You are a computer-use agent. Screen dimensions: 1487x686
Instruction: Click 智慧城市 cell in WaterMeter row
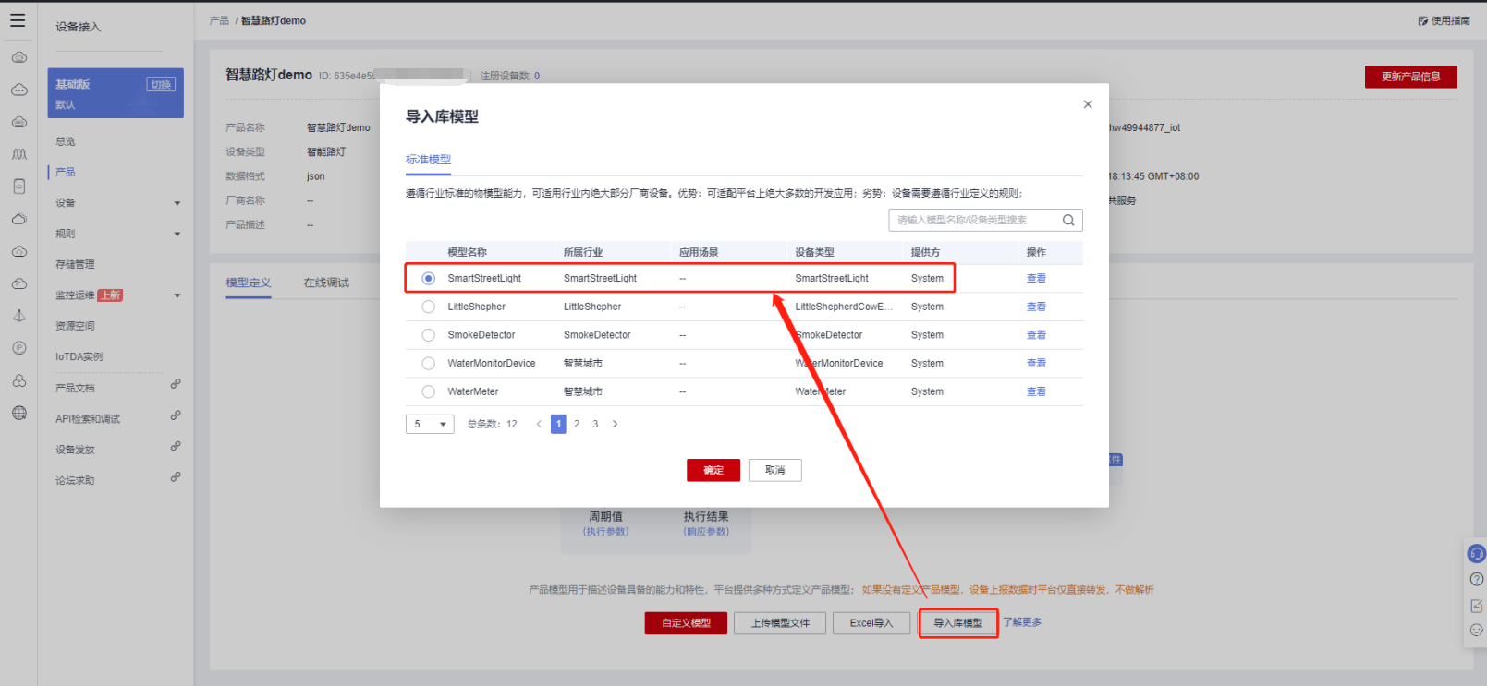(x=583, y=391)
